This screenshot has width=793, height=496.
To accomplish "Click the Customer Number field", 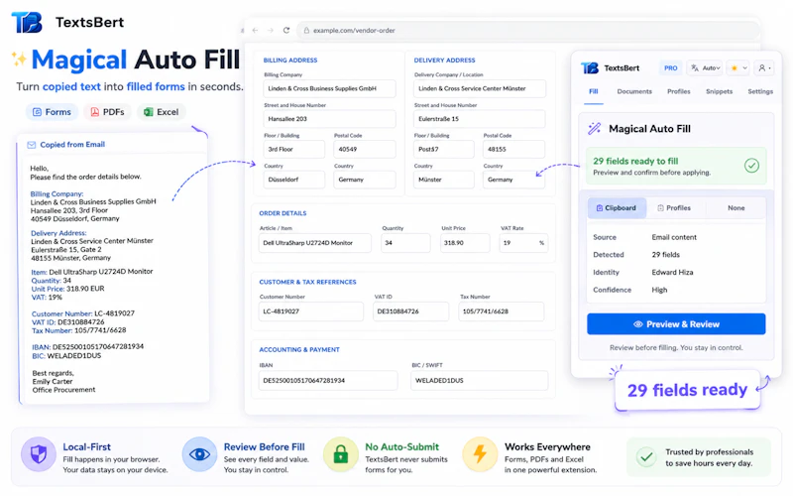I will 311,311.
